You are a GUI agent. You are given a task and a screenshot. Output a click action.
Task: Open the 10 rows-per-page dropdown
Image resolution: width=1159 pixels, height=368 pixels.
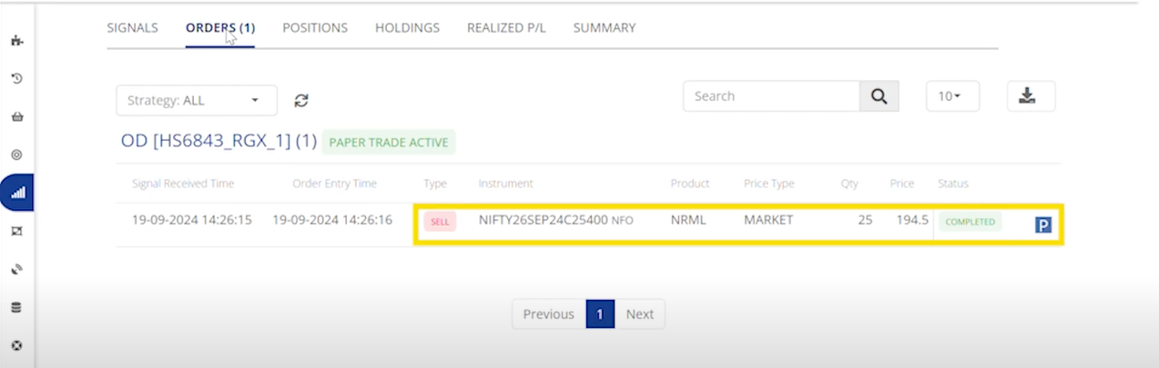951,96
